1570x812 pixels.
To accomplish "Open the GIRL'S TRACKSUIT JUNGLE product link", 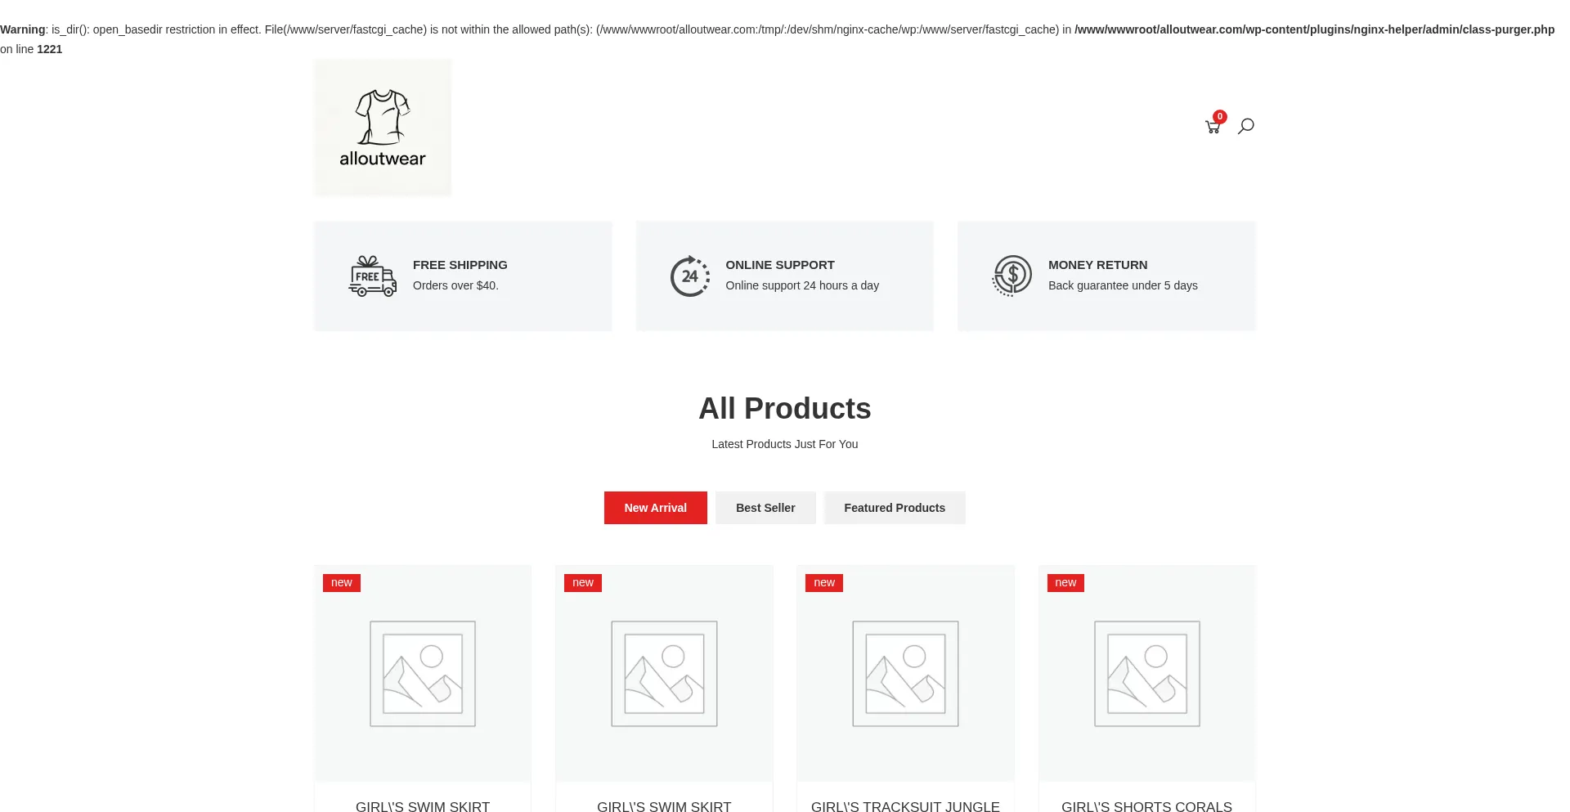I will (905, 805).
